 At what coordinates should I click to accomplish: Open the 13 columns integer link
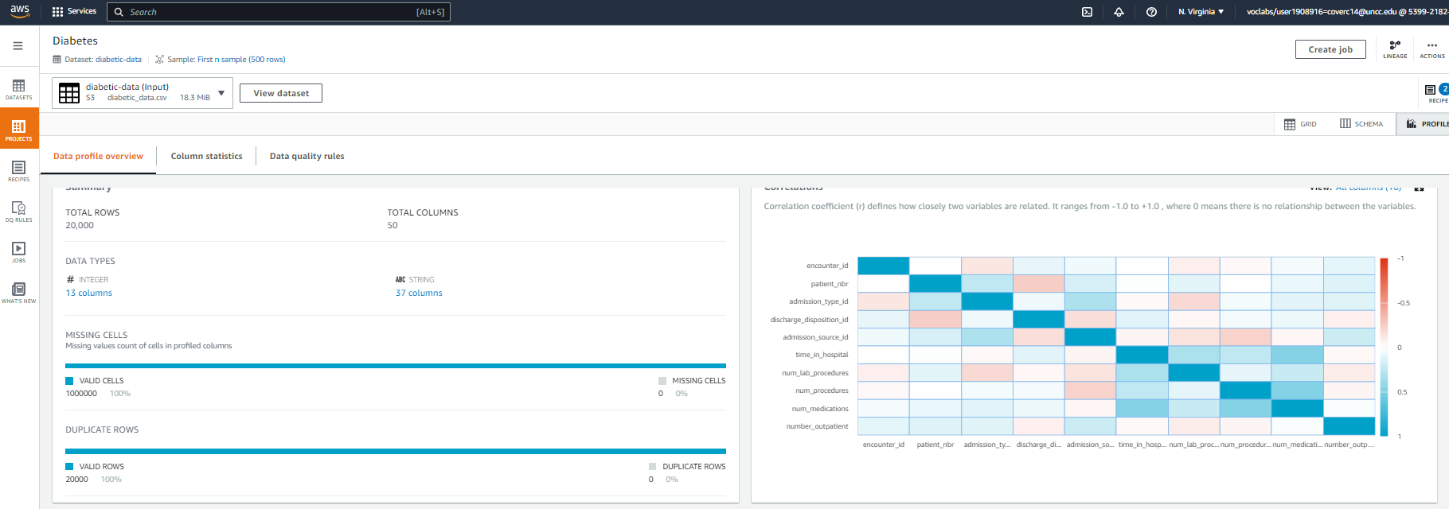pyautogui.click(x=88, y=293)
